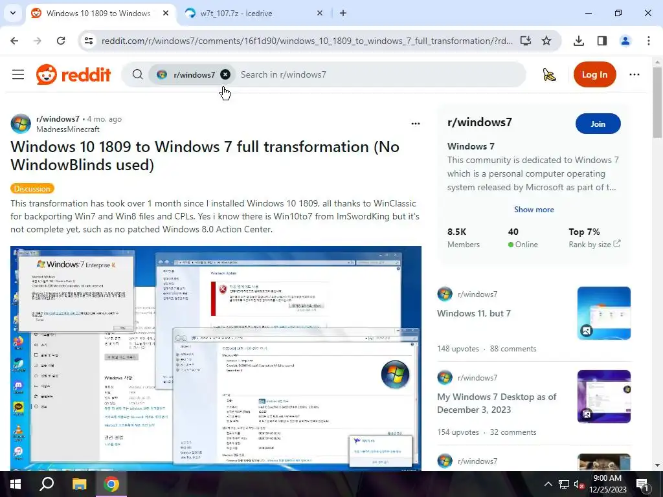The width and height of the screenshot is (663, 497).
Task: Click the '148 upvotes' text
Action: pos(458,349)
